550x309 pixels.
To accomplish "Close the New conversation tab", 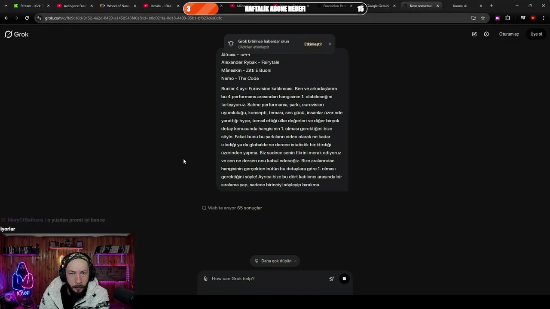I will (x=437, y=6).
